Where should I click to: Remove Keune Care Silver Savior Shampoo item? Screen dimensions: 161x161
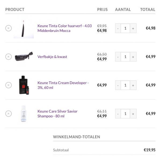[9, 114]
